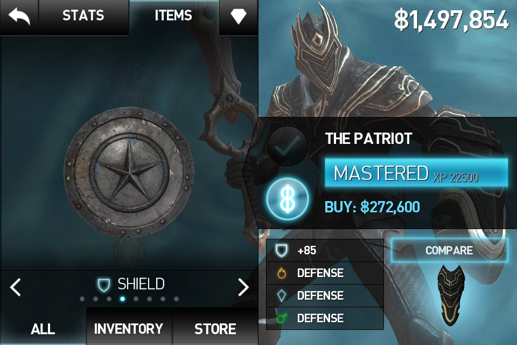This screenshot has width=517, height=345.
Task: Tap the glowing dollar buy icon
Action: (x=288, y=199)
